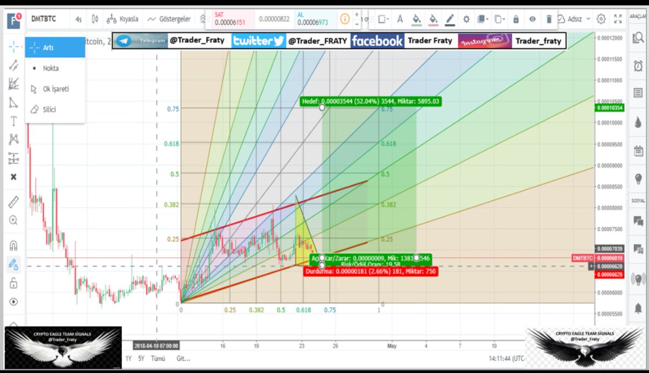This screenshot has height=373, width=649.
Task: Toggle magnet mode
Action: click(14, 245)
